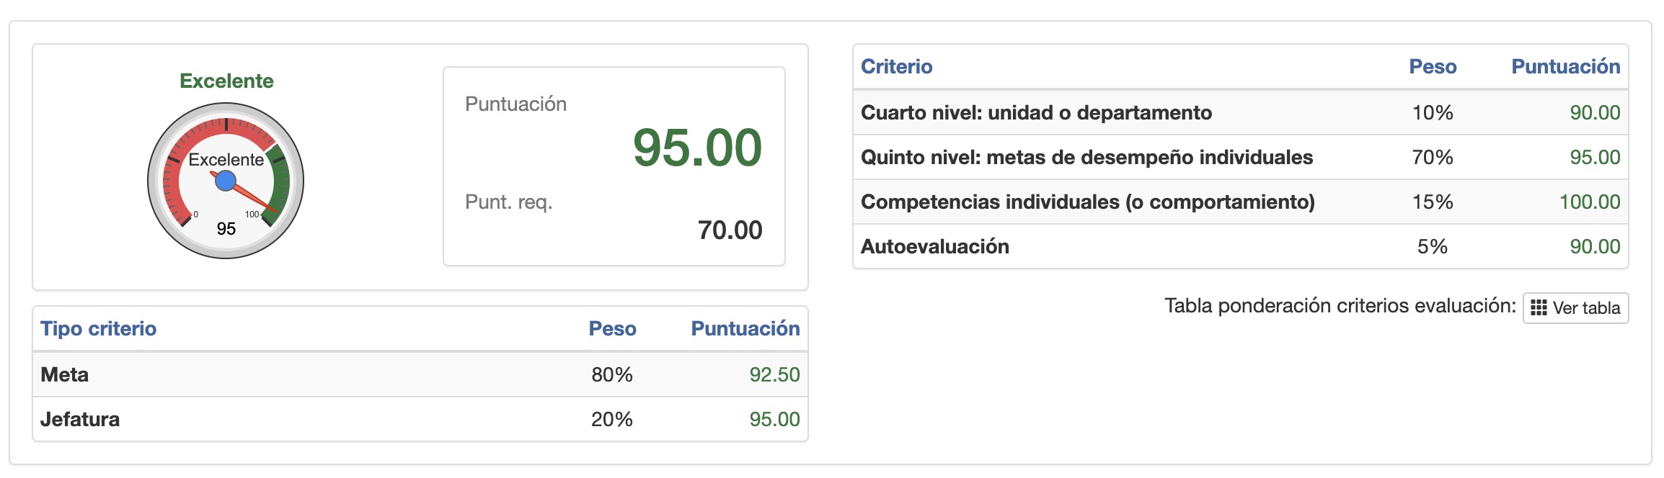Click the Tabla ponderación criterios evaluación label

point(1340,306)
